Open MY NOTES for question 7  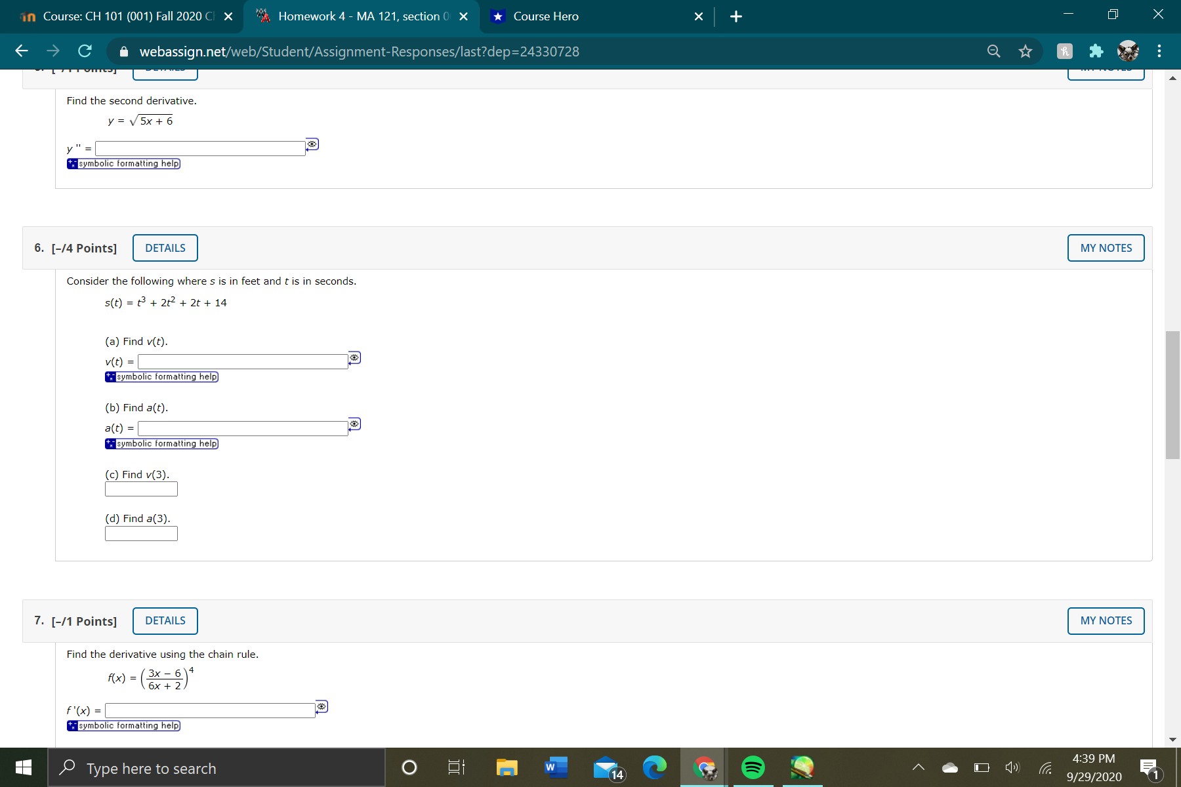coord(1106,620)
